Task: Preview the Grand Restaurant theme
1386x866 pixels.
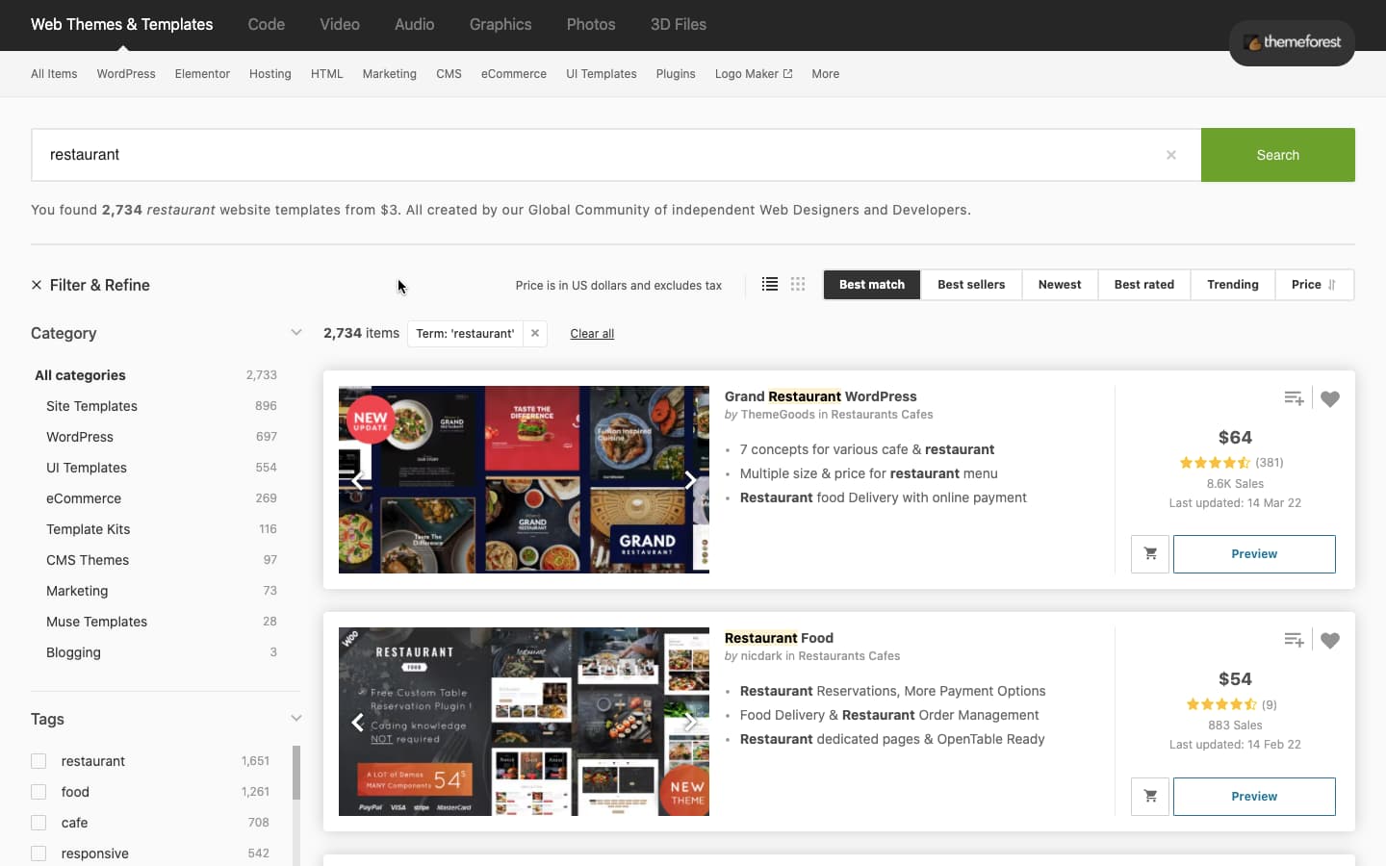Action: [1253, 553]
